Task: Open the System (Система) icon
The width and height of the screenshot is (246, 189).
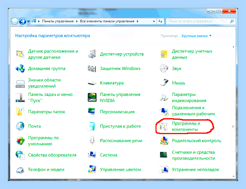Action: 92,155
